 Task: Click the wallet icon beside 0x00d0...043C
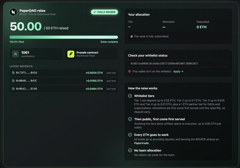[13, 81]
